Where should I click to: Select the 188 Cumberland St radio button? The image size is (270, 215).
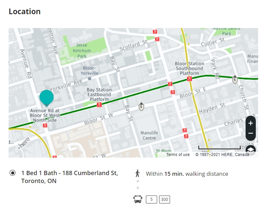pyautogui.click(x=13, y=173)
